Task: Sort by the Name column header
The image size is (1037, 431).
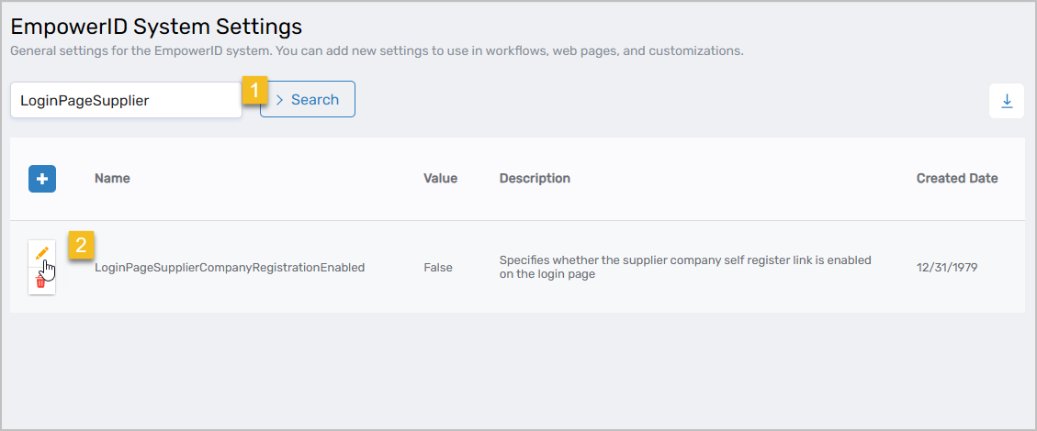Action: pos(112,179)
